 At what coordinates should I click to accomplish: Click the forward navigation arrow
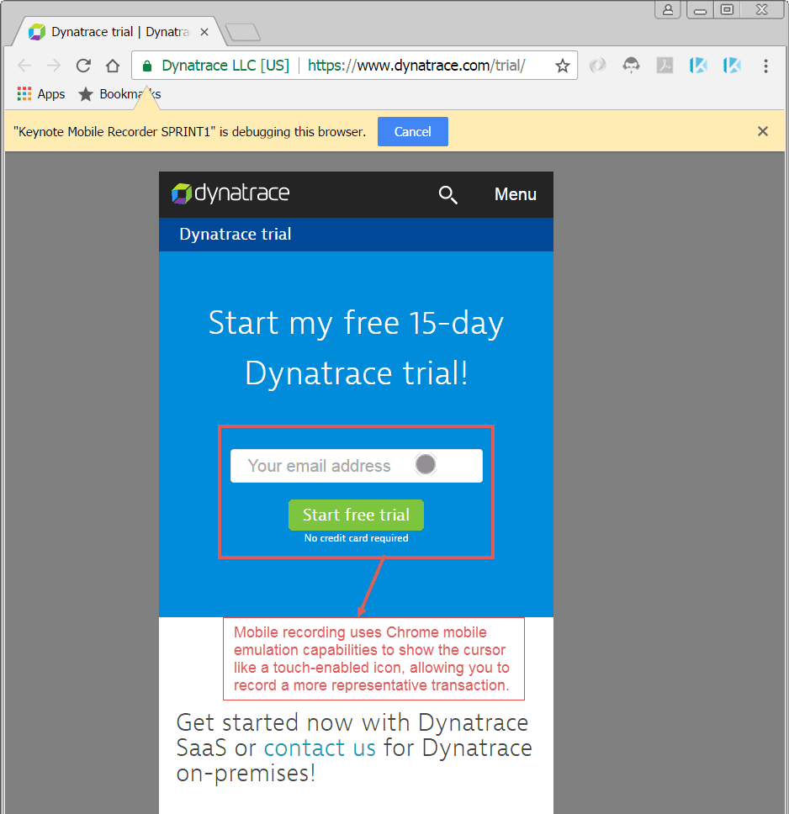pos(54,66)
